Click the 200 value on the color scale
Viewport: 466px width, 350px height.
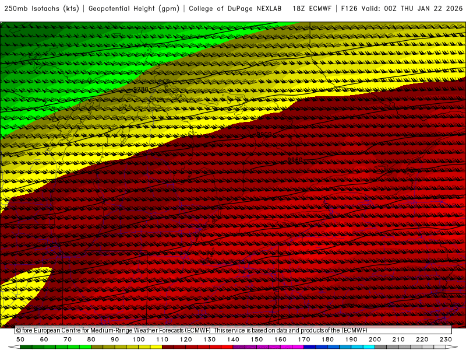pyautogui.click(x=375, y=339)
